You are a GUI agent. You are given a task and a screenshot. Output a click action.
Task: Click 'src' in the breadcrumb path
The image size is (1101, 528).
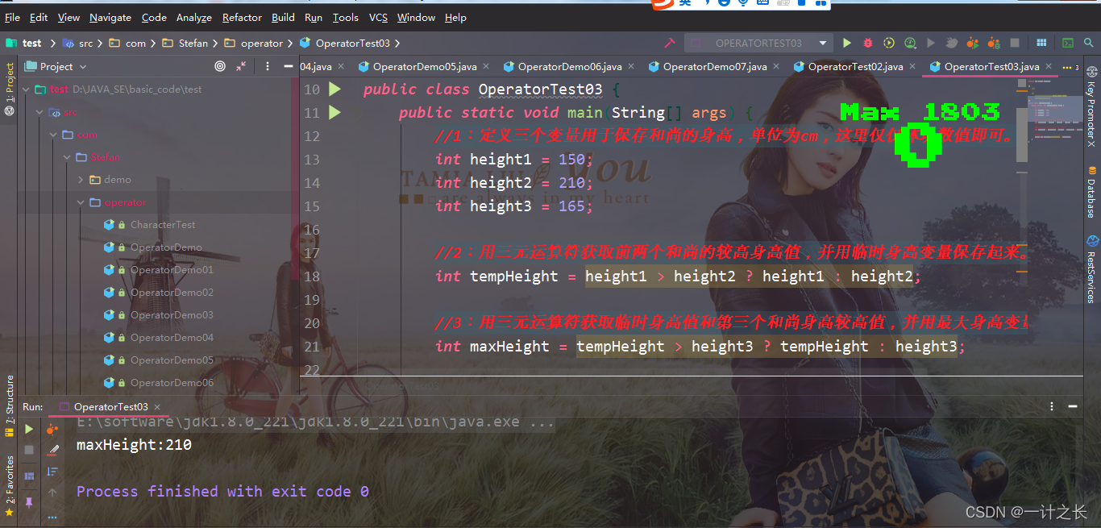point(85,44)
